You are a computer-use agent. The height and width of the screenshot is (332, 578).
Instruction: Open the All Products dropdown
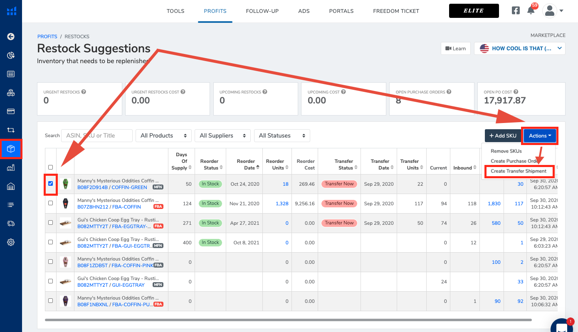point(163,135)
